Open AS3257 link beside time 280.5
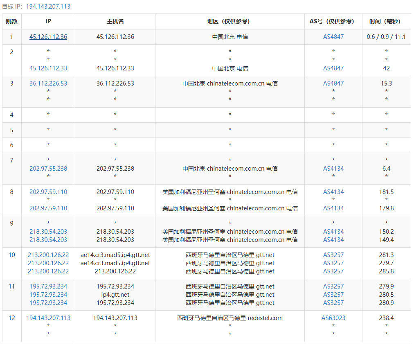This screenshot has height=345, width=414. [333, 295]
